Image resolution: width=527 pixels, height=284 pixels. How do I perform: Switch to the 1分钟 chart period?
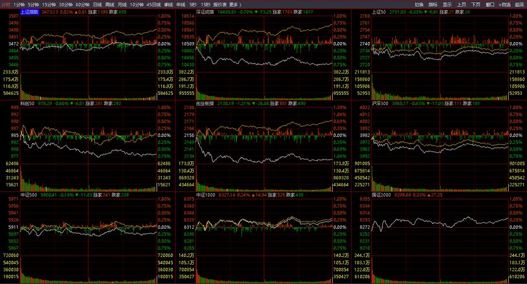20,4
